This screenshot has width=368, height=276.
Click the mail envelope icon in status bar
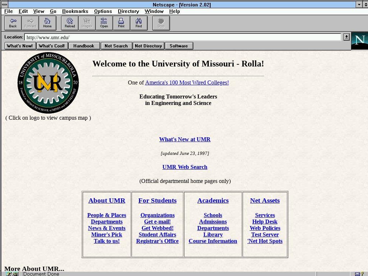click(x=358, y=274)
